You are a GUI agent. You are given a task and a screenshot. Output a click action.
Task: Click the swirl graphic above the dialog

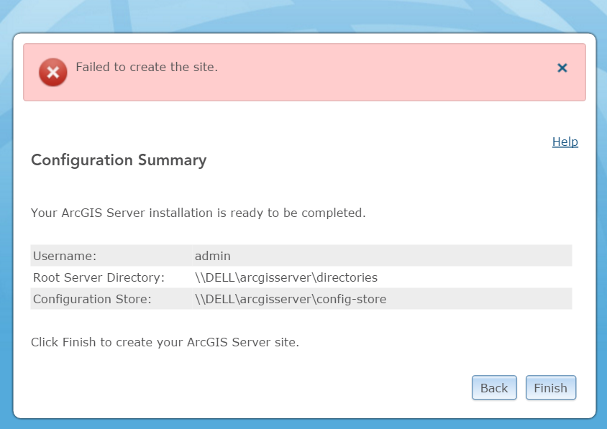point(302,14)
